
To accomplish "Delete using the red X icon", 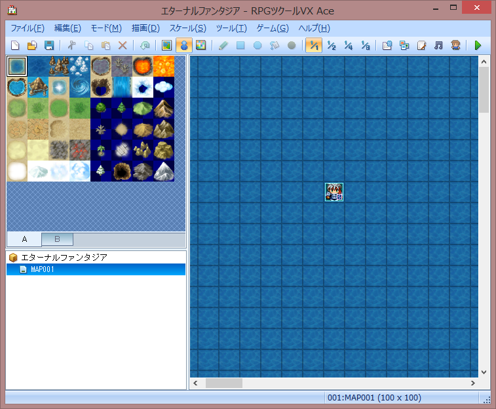I will click(x=123, y=45).
